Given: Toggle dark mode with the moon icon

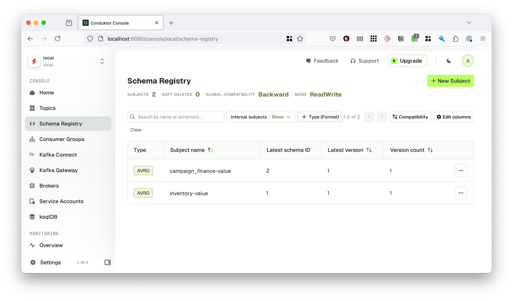Looking at the screenshot, I should (448, 61).
